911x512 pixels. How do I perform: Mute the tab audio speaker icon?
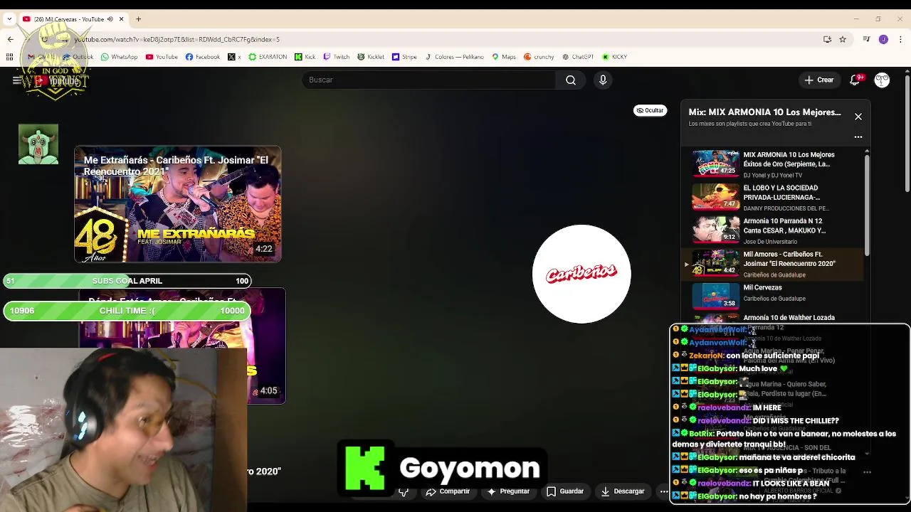click(x=110, y=19)
